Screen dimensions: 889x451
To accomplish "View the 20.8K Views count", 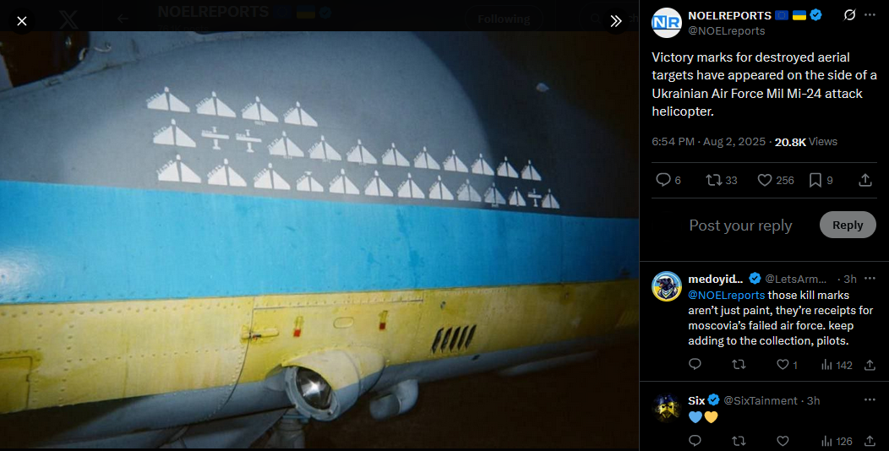I will point(805,142).
